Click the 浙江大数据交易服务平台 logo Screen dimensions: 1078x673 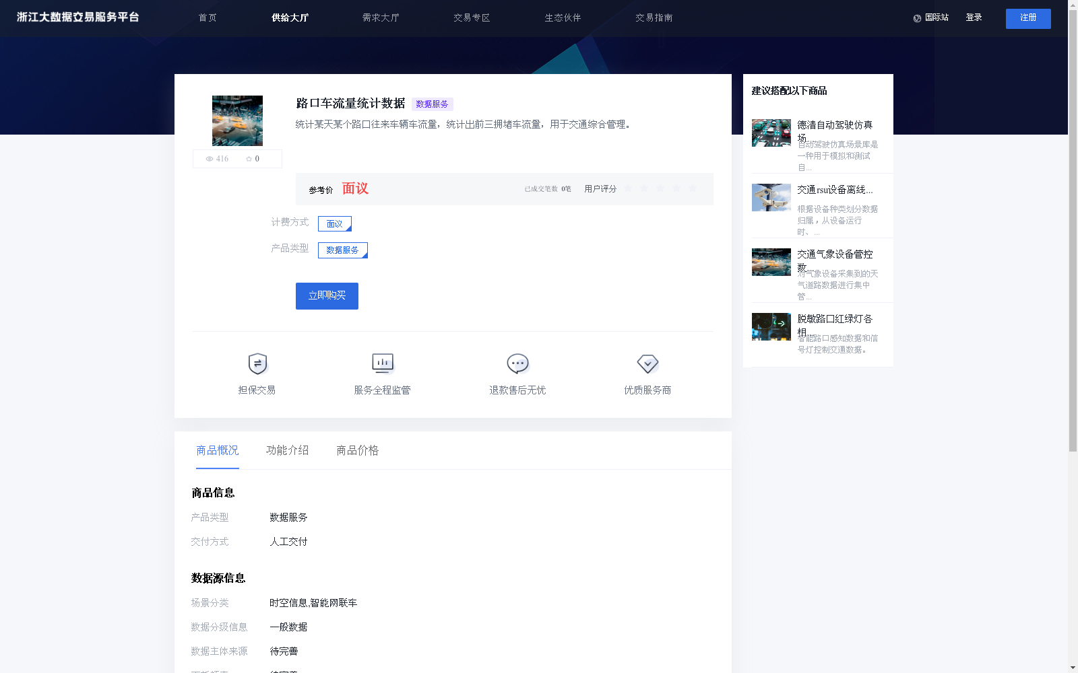(x=78, y=17)
